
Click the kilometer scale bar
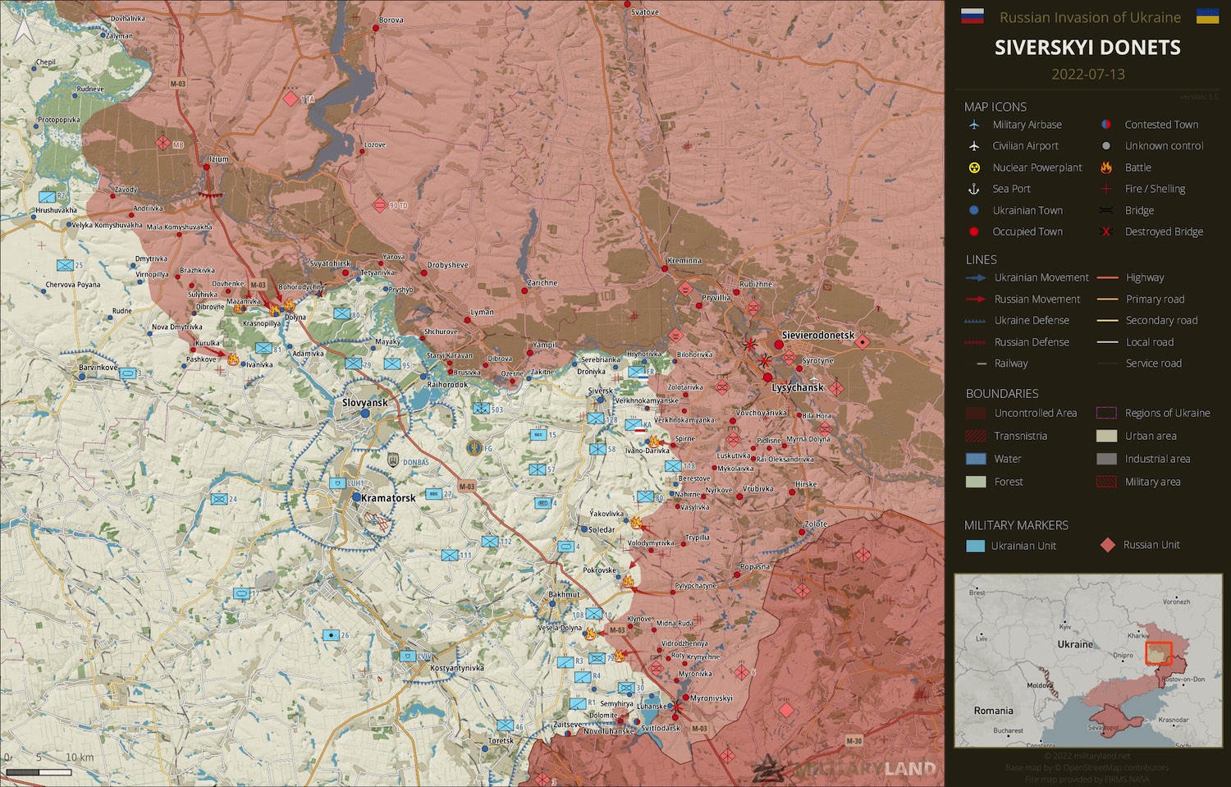coord(39,771)
